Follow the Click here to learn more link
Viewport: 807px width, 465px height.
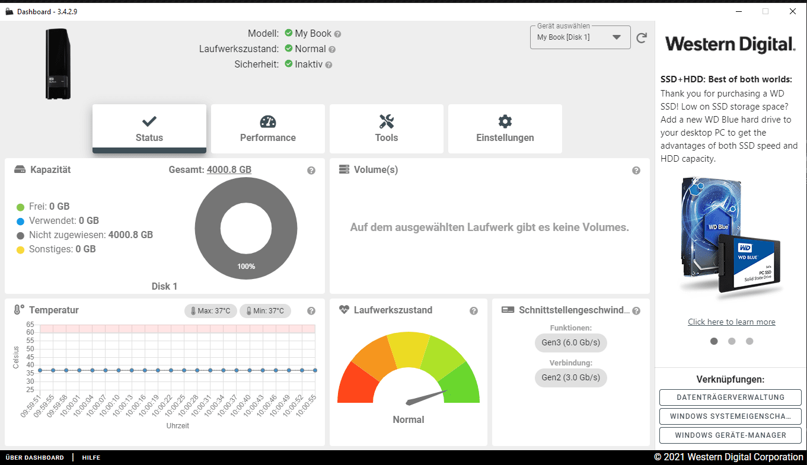pos(732,322)
